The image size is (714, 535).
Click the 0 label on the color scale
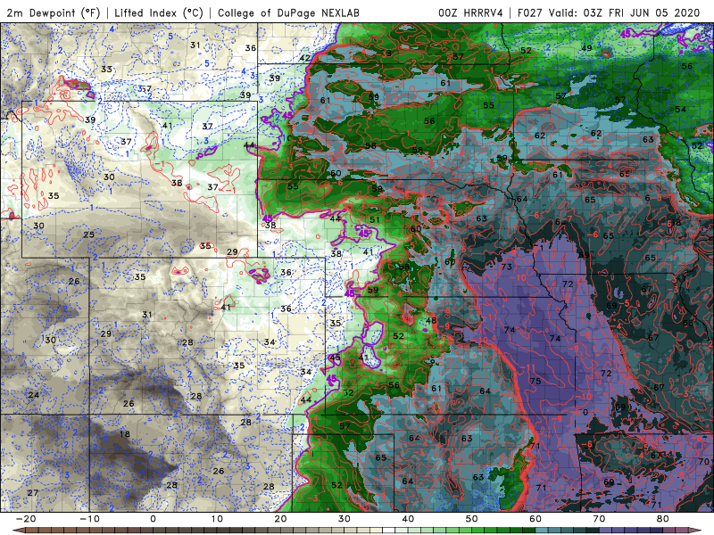point(153,519)
